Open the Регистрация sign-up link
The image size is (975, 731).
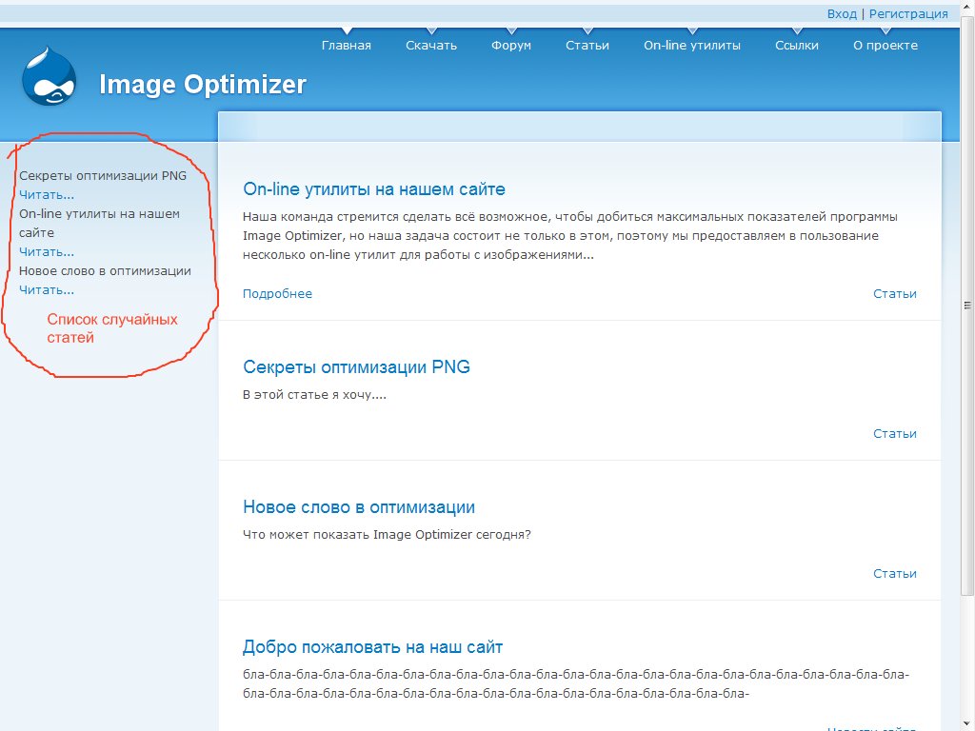(x=907, y=13)
